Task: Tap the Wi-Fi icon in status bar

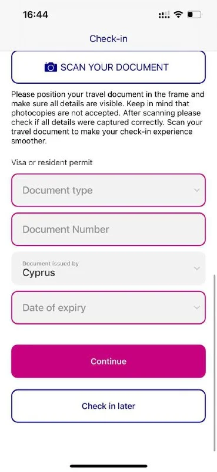Action: point(179,14)
